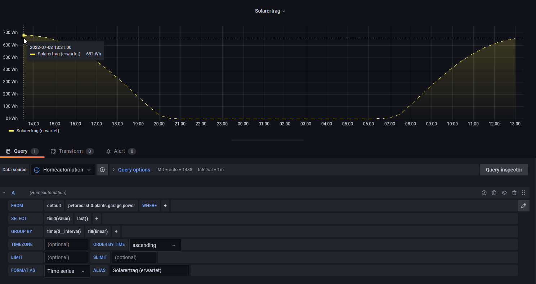Click the 13:00 x-axis label
Screen dimensions: 536x284
coord(515,124)
